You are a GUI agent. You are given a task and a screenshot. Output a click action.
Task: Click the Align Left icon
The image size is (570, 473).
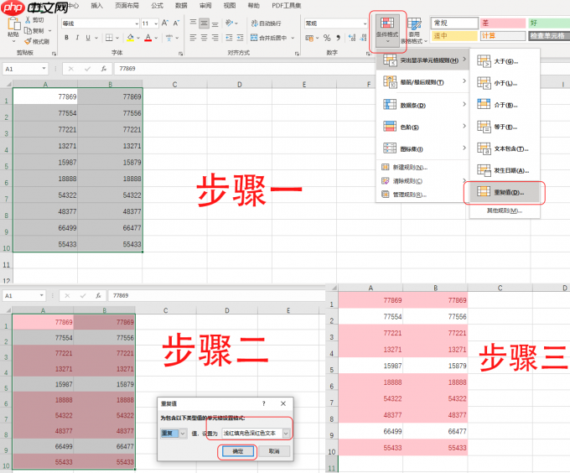pos(193,38)
